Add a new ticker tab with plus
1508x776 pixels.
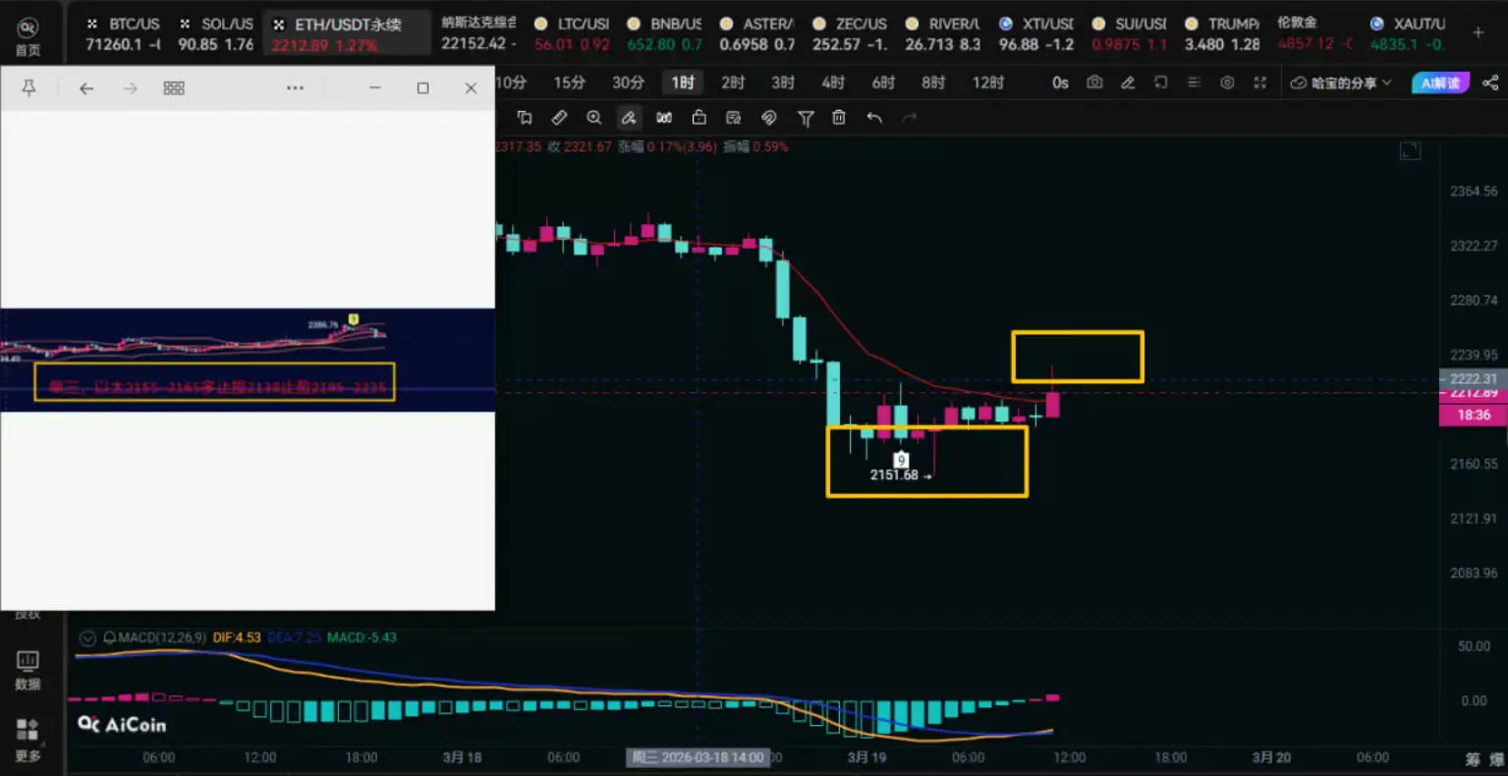tap(1479, 32)
